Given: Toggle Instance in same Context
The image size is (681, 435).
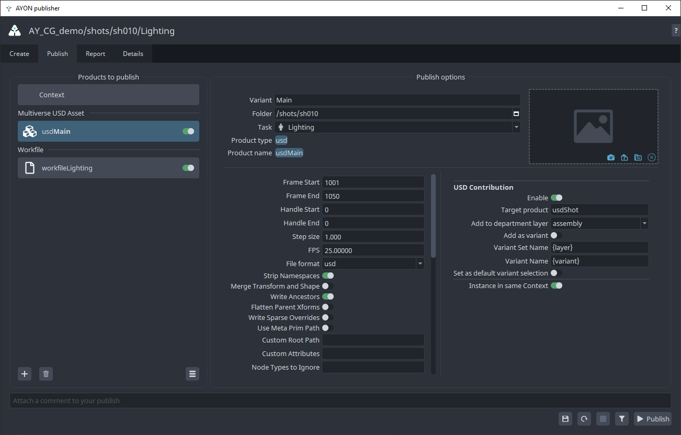Looking at the screenshot, I should pyautogui.click(x=557, y=285).
